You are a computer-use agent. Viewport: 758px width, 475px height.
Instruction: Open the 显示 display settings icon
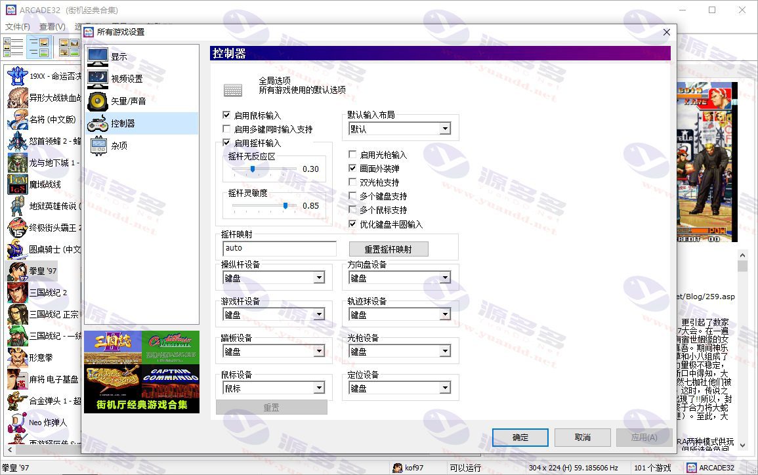coord(98,56)
